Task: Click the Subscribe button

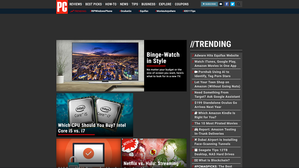Action: tap(209, 4)
